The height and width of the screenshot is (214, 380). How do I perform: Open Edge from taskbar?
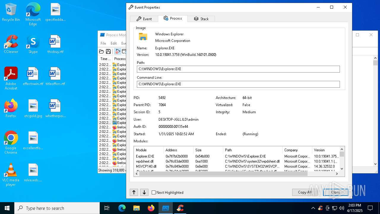coord(122,208)
